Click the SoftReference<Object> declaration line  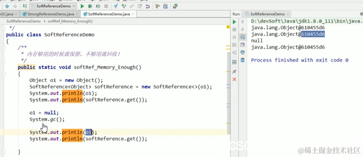click(121, 87)
